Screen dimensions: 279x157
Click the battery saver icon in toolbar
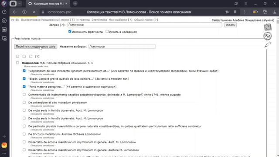[255, 12]
